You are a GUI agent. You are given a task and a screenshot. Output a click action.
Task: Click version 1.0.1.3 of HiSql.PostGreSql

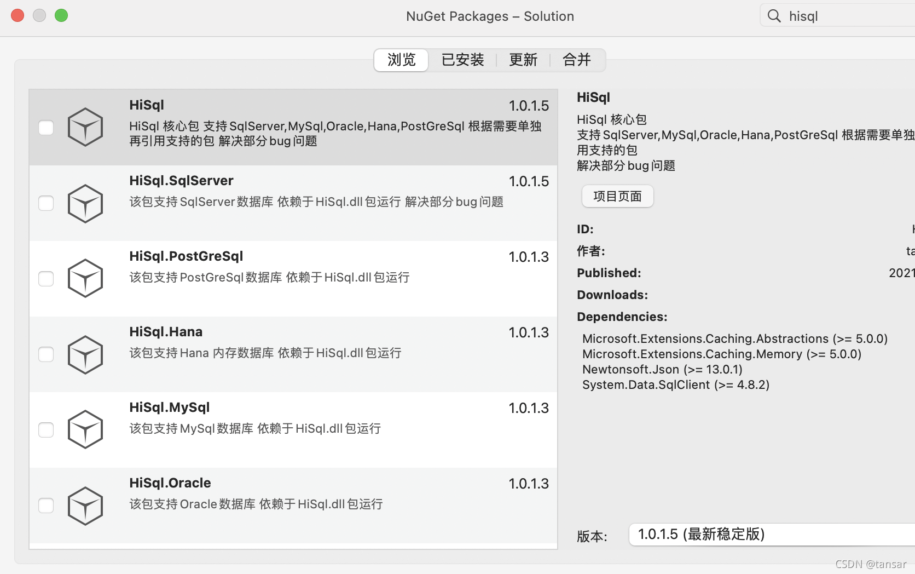coord(529,257)
